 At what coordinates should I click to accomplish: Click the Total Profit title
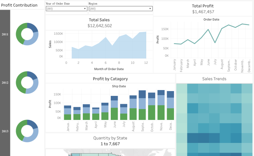pos(203,6)
